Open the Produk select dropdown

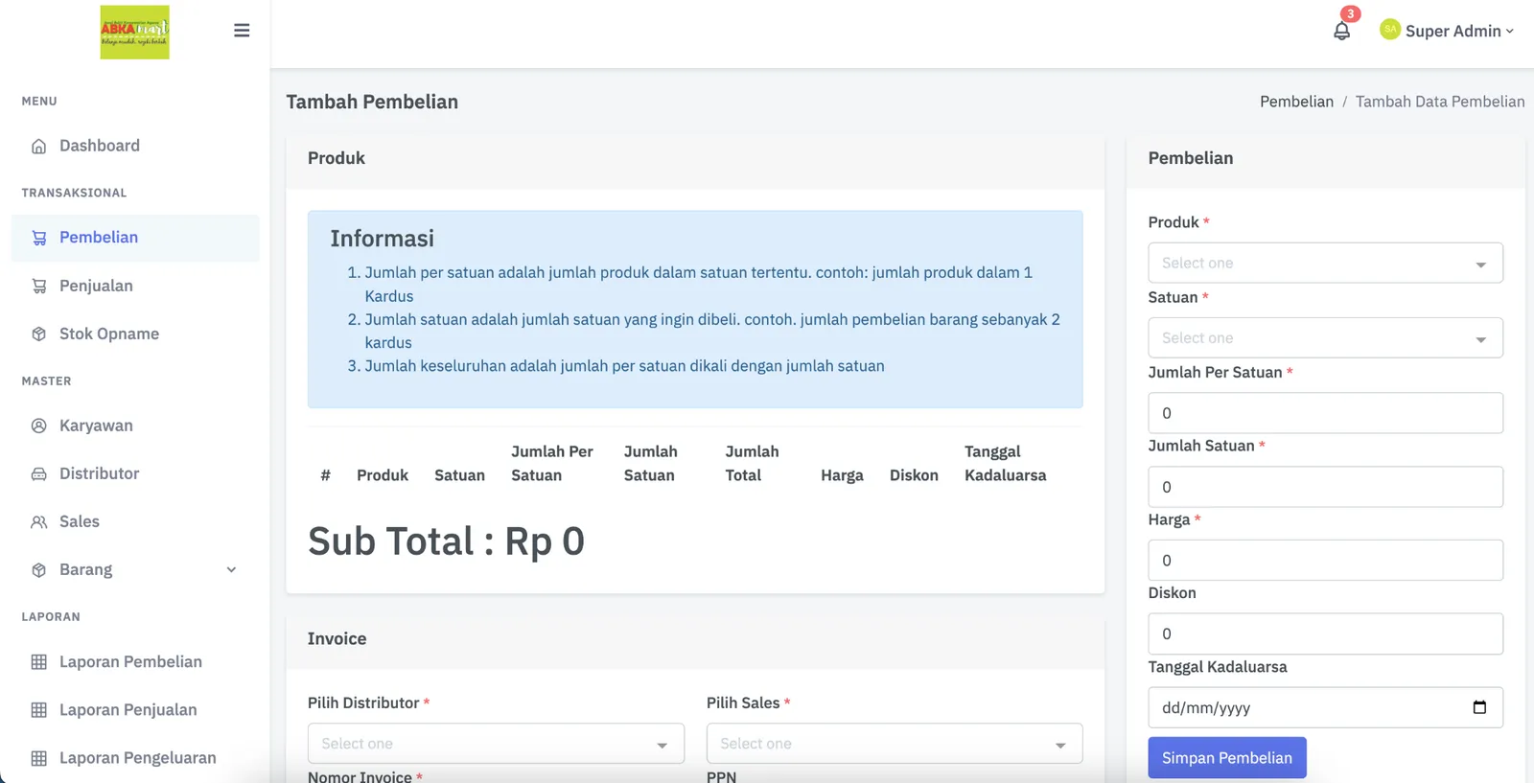[1325, 263]
